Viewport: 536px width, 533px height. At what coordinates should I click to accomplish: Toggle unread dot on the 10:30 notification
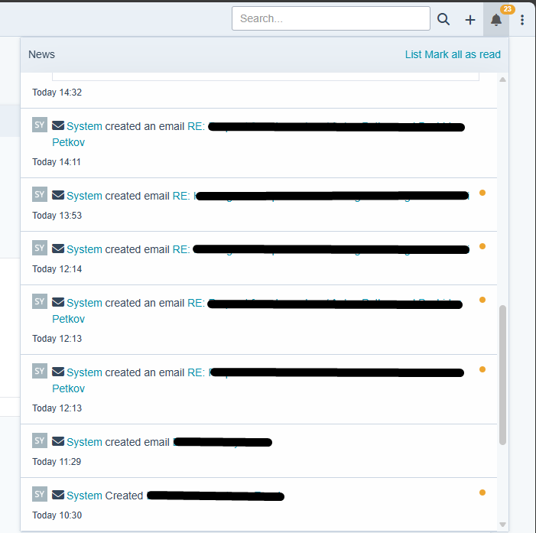tap(482, 492)
